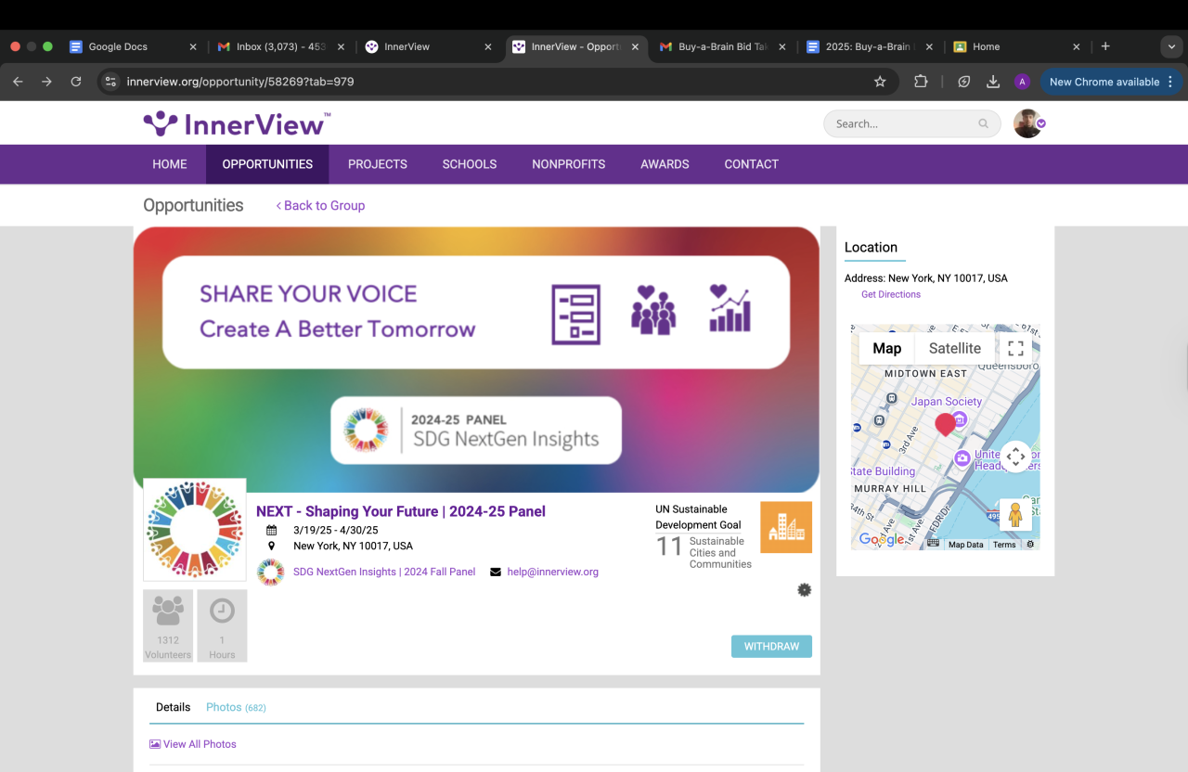The width and height of the screenshot is (1188, 772).
Task: Close the Google Docs browser tab
Action: tap(193, 46)
